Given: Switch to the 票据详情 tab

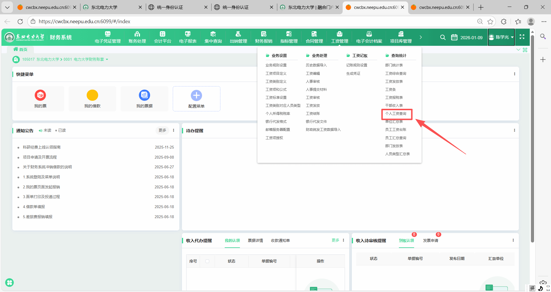Looking at the screenshot, I should (255, 240).
